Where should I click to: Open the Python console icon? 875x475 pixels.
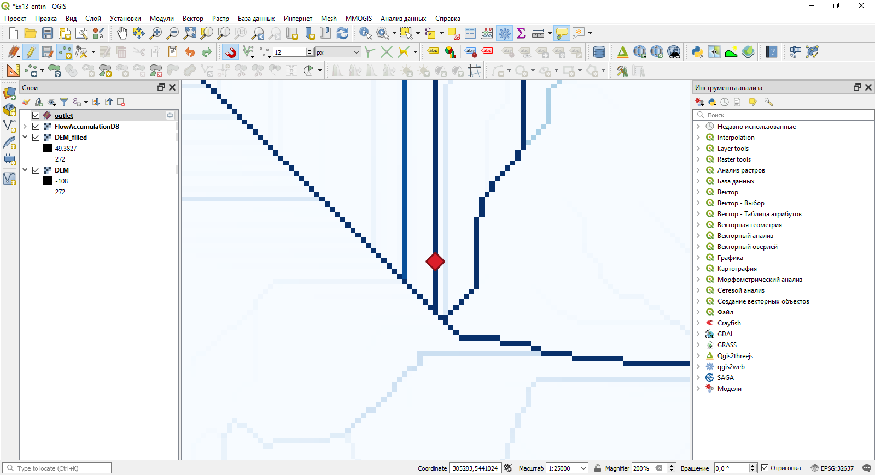click(x=697, y=52)
